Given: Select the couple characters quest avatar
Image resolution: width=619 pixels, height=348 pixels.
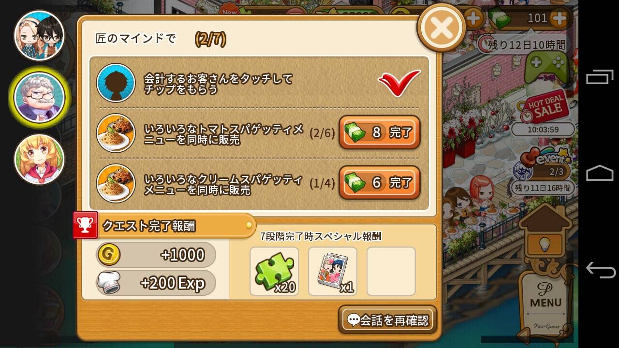Looking at the screenshot, I should (39, 35).
